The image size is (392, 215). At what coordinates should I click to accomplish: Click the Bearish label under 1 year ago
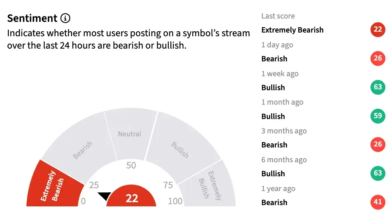pyautogui.click(x=274, y=202)
